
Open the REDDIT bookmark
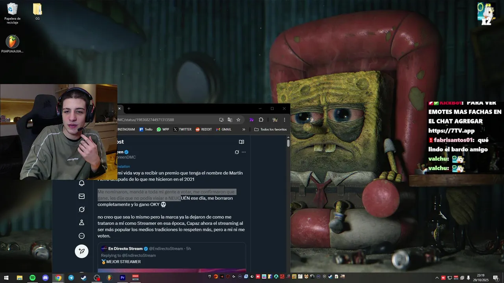pos(204,129)
